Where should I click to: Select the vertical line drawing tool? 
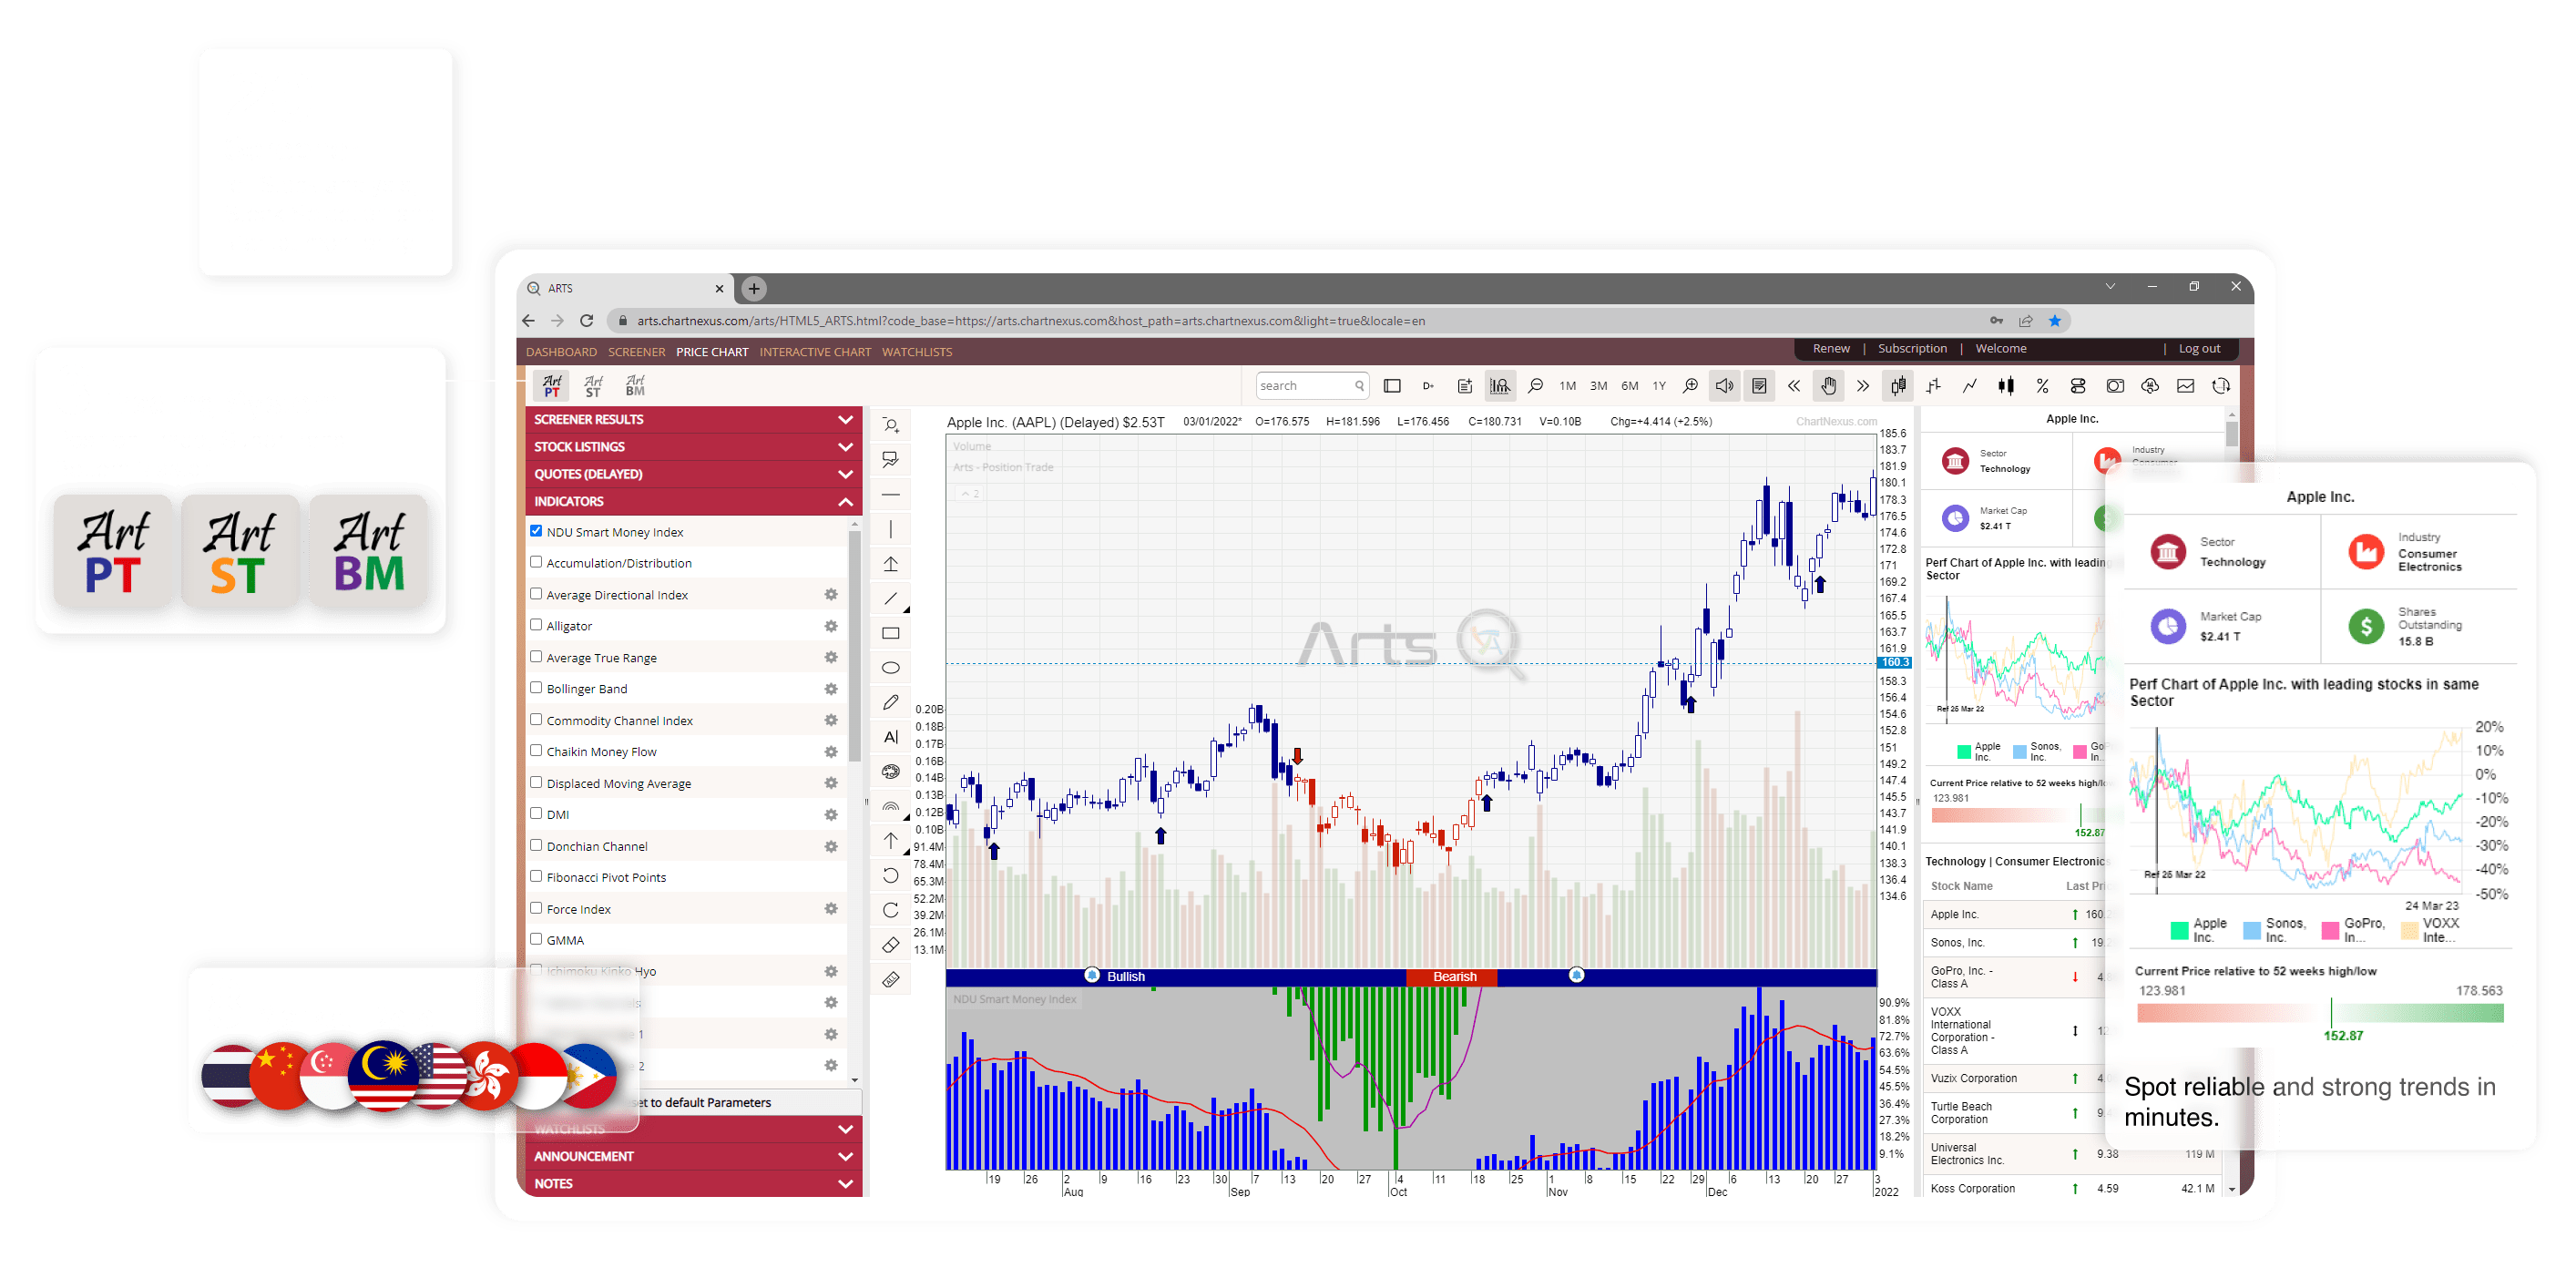(x=891, y=529)
